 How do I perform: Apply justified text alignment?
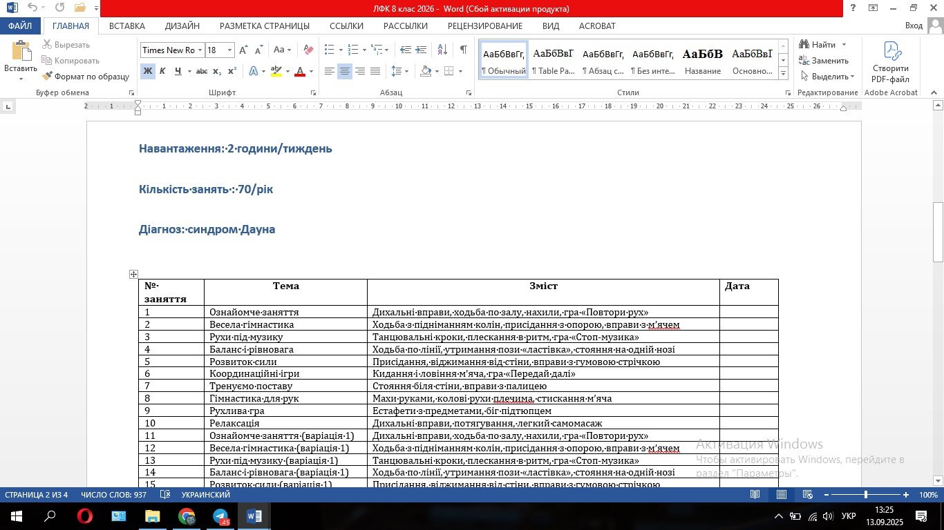pyautogui.click(x=375, y=71)
